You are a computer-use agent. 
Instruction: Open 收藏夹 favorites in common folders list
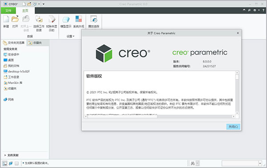point(10,88)
